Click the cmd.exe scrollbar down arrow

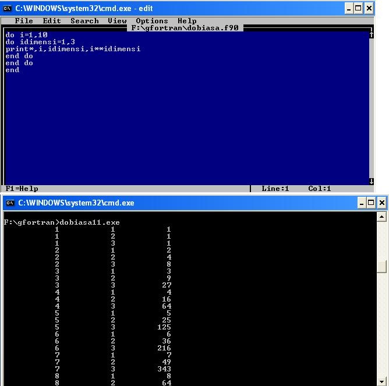381,381
